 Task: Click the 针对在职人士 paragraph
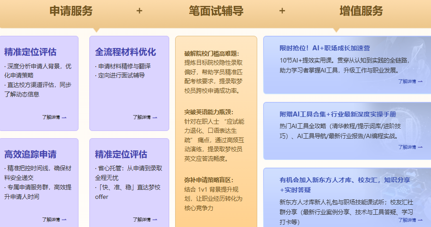pos(214,140)
